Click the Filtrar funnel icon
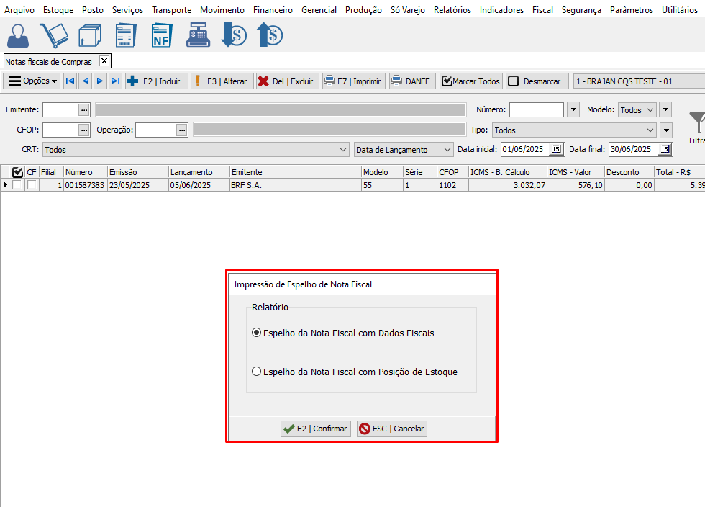705x507 pixels. click(697, 122)
